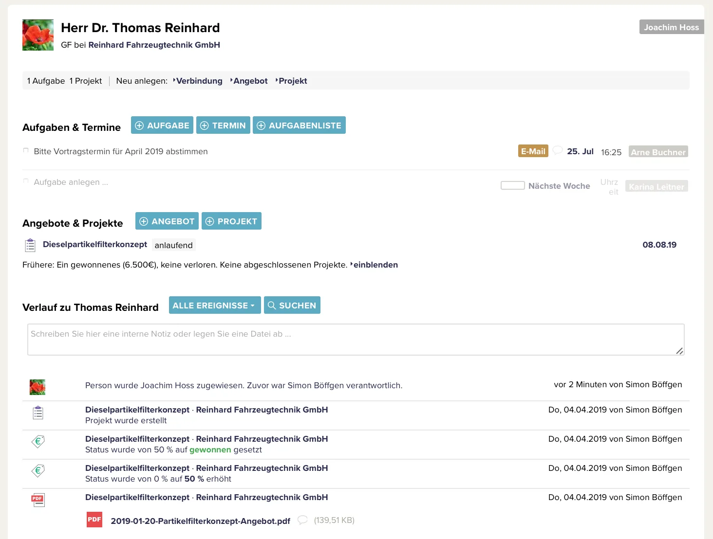Change the task date 25. Jul

[x=580, y=151]
